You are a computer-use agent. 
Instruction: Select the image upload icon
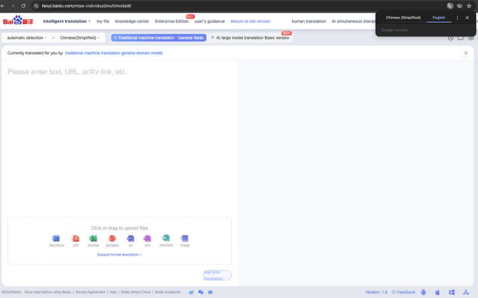[x=185, y=238]
